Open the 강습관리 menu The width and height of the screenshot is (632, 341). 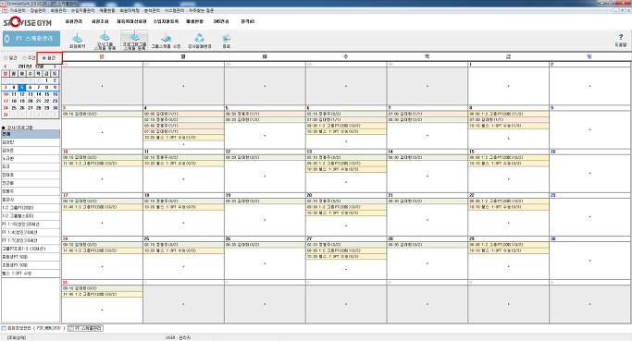(38, 10)
